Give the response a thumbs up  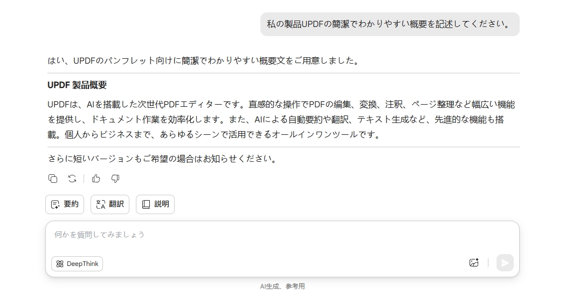[x=96, y=179]
